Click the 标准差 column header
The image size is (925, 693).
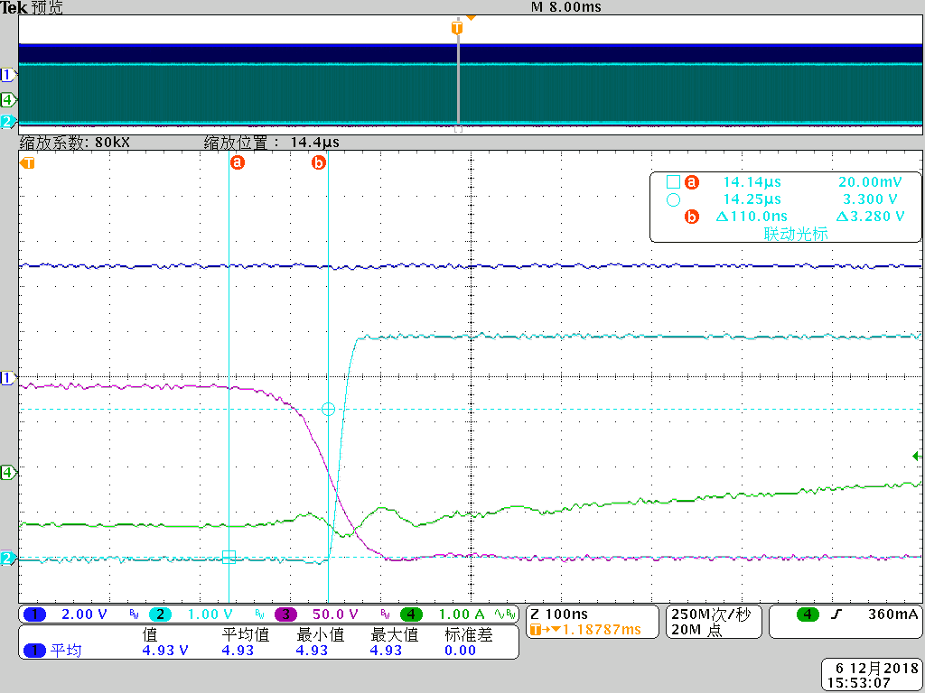tap(469, 634)
